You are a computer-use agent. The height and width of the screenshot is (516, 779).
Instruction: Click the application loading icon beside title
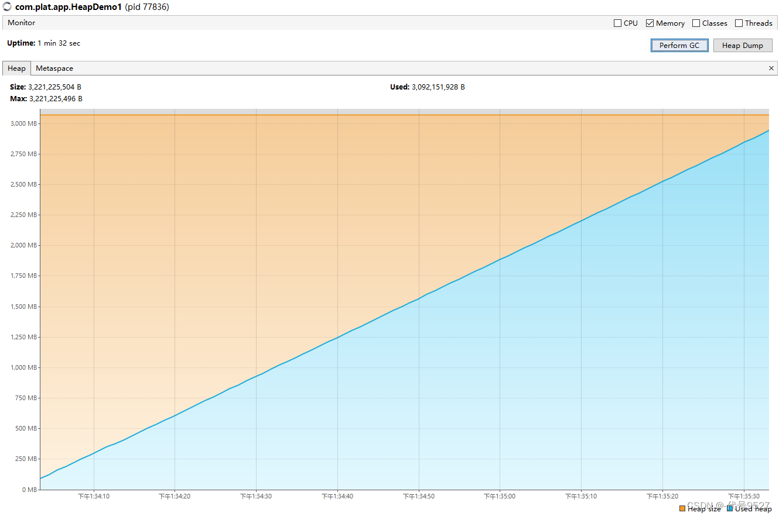click(x=7, y=7)
